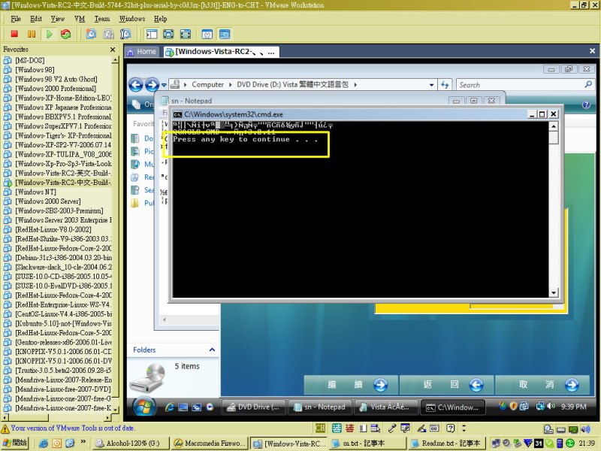This screenshot has width=601, height=451.
Task: Open Windows Media Player from Vista quick launch
Action: pos(210,407)
